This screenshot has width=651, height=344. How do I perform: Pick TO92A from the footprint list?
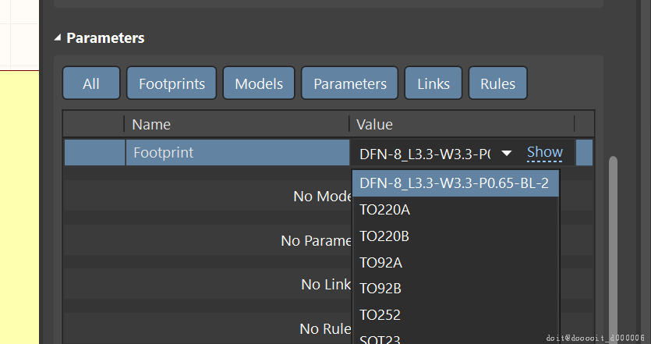(x=380, y=262)
